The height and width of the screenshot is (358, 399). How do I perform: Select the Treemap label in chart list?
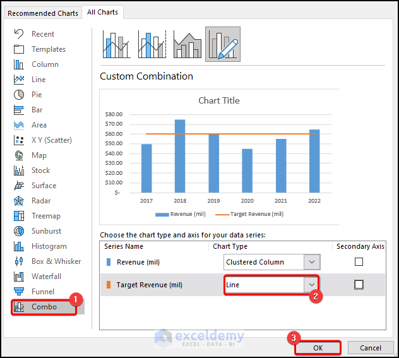(x=46, y=216)
